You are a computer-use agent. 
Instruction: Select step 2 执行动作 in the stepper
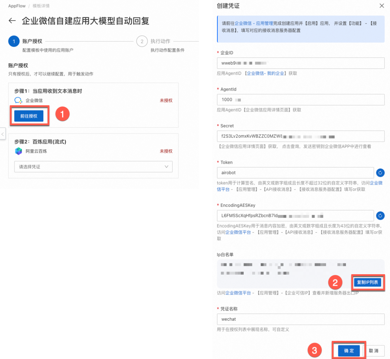[x=142, y=41]
